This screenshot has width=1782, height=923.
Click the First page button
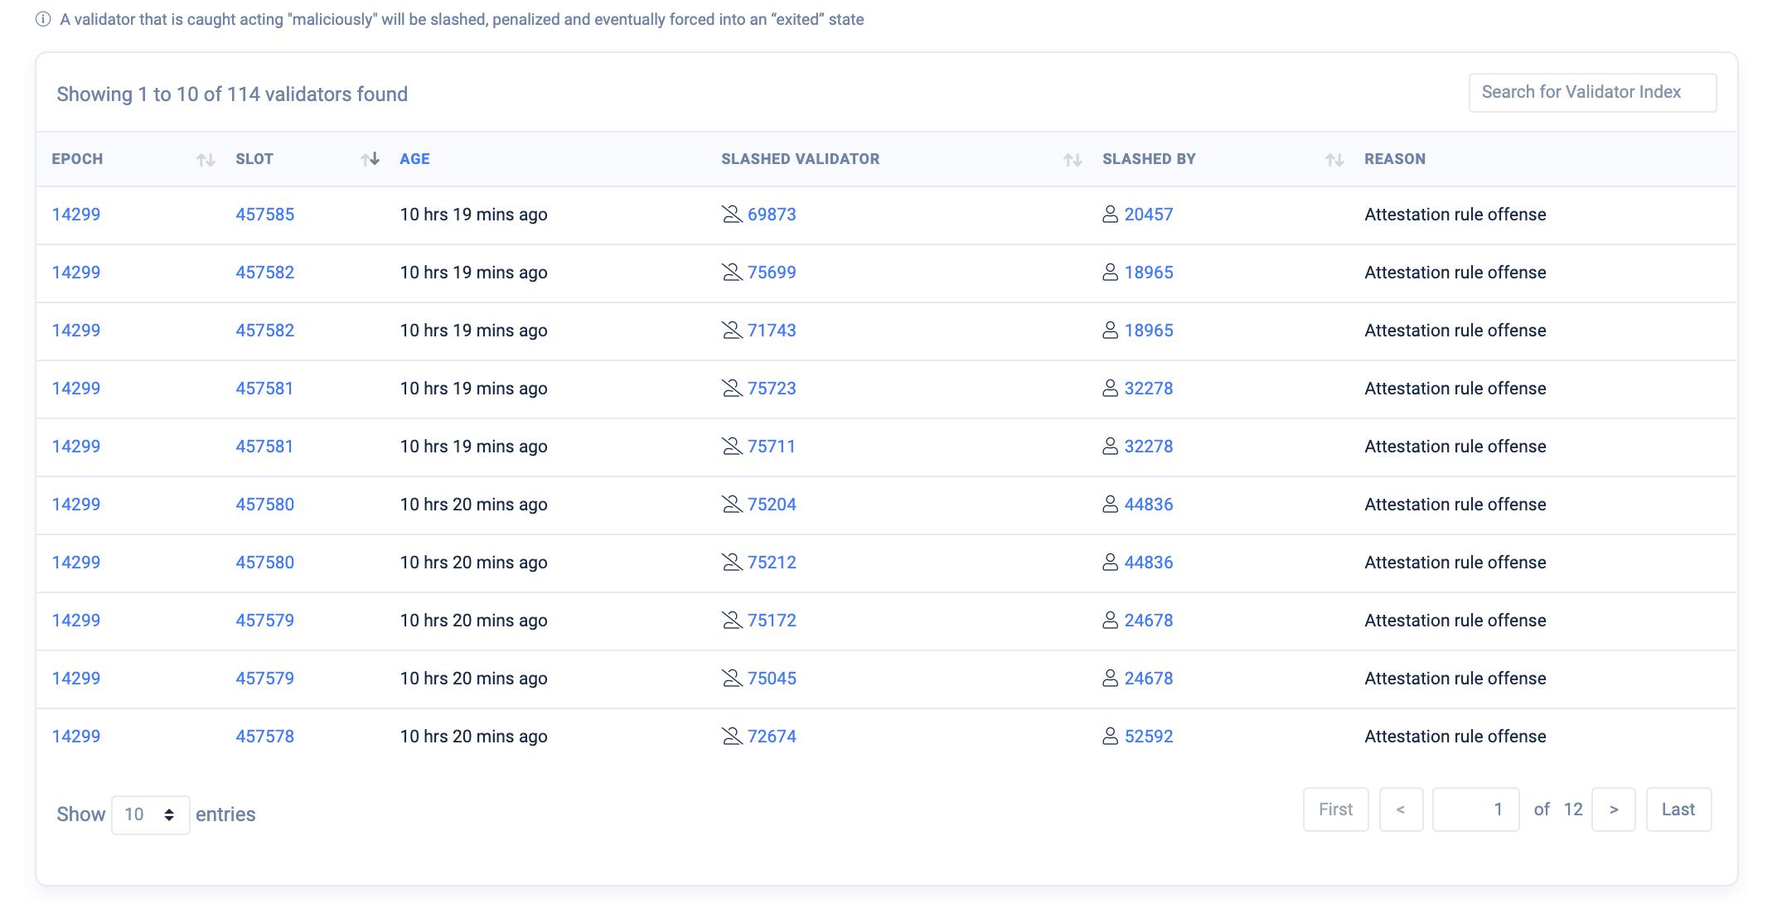(x=1335, y=809)
